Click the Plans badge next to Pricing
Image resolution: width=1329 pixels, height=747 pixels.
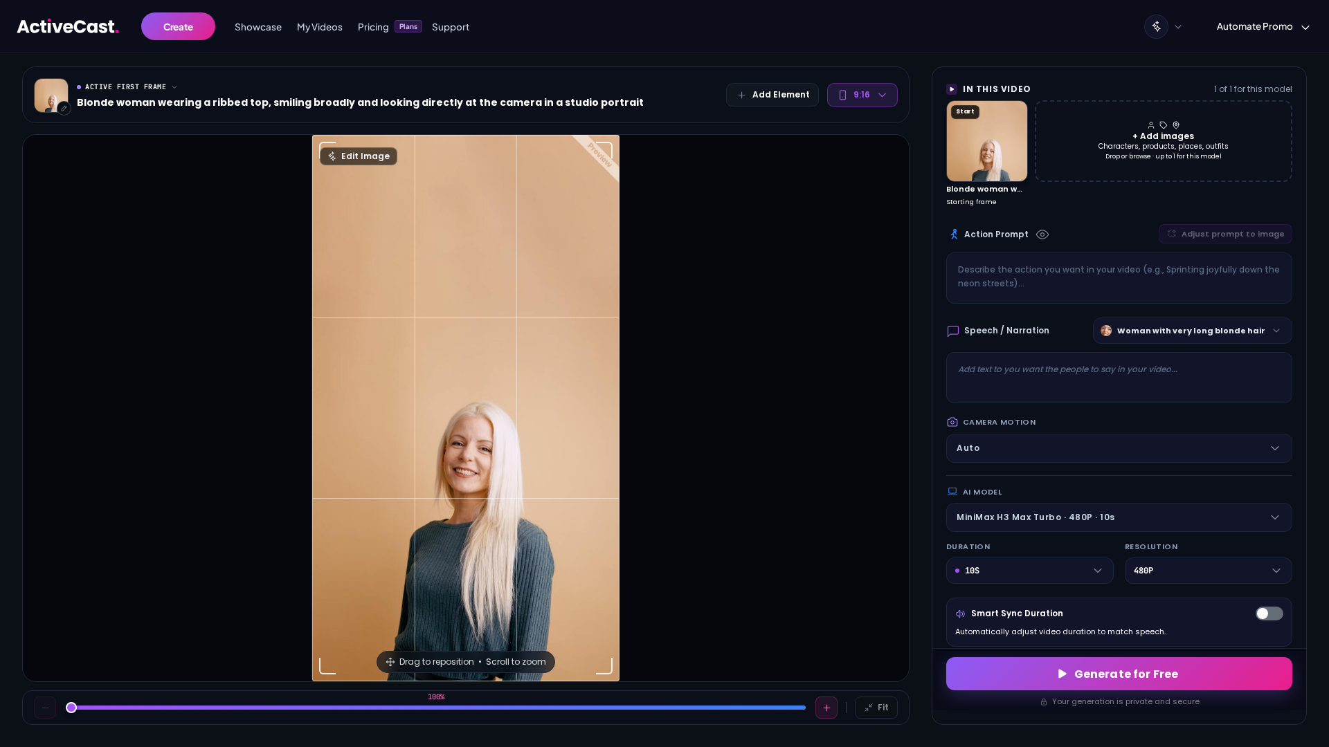(x=408, y=26)
